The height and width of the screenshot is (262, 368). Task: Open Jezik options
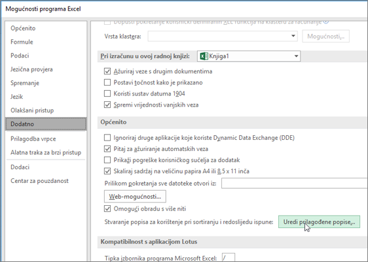click(x=16, y=97)
